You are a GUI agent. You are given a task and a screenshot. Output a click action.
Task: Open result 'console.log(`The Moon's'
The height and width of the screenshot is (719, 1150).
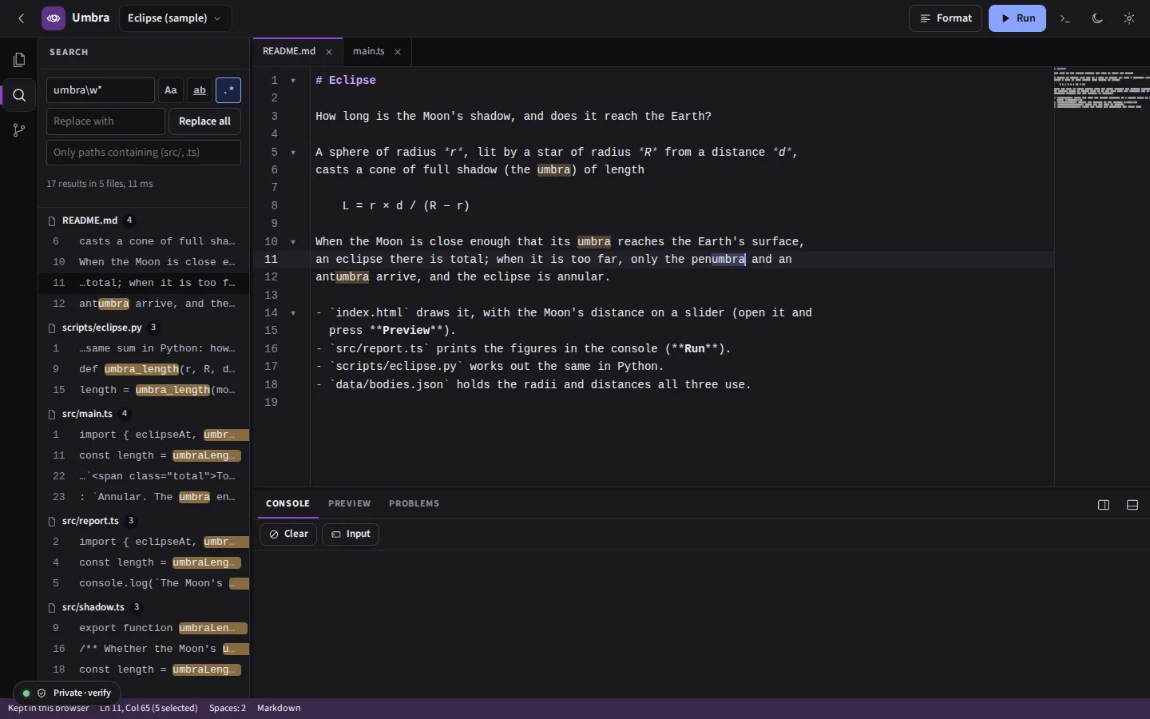144,583
